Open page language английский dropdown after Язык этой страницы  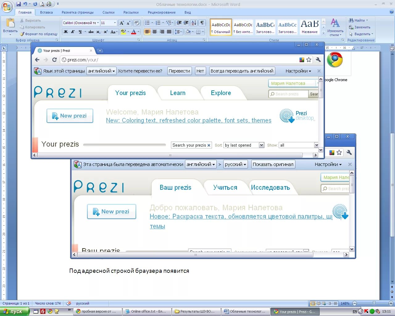(x=101, y=71)
